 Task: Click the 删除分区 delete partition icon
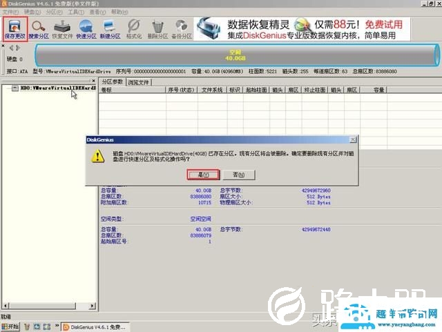[157, 29]
